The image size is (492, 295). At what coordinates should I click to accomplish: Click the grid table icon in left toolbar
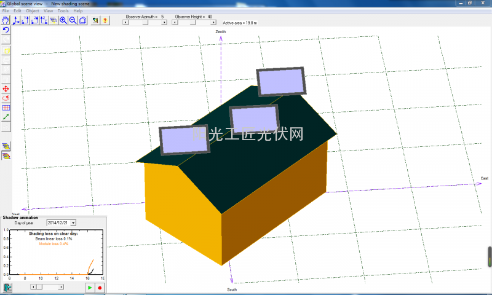(6, 108)
